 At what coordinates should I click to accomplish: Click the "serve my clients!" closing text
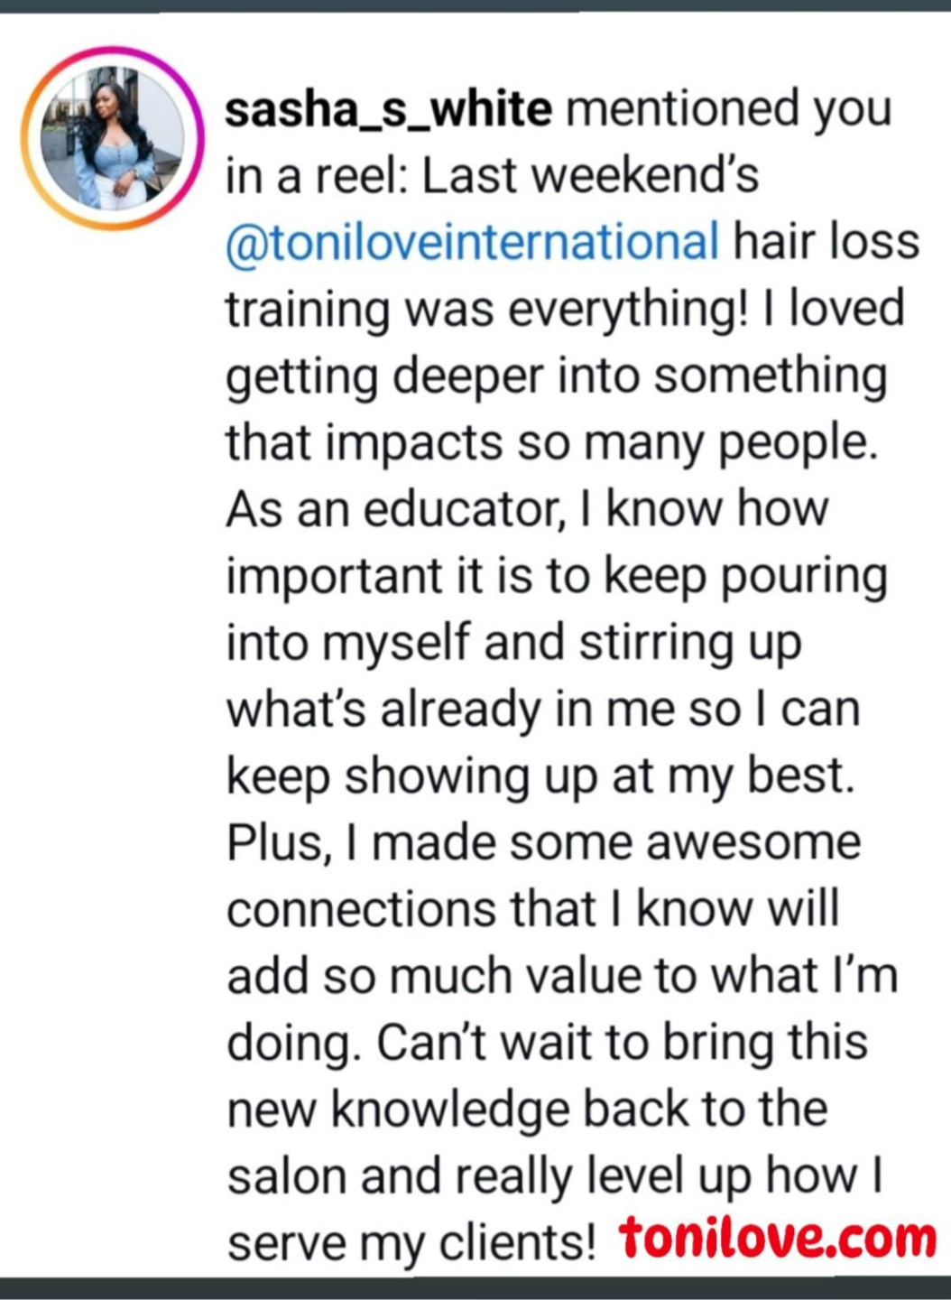pyautogui.click(x=411, y=1244)
